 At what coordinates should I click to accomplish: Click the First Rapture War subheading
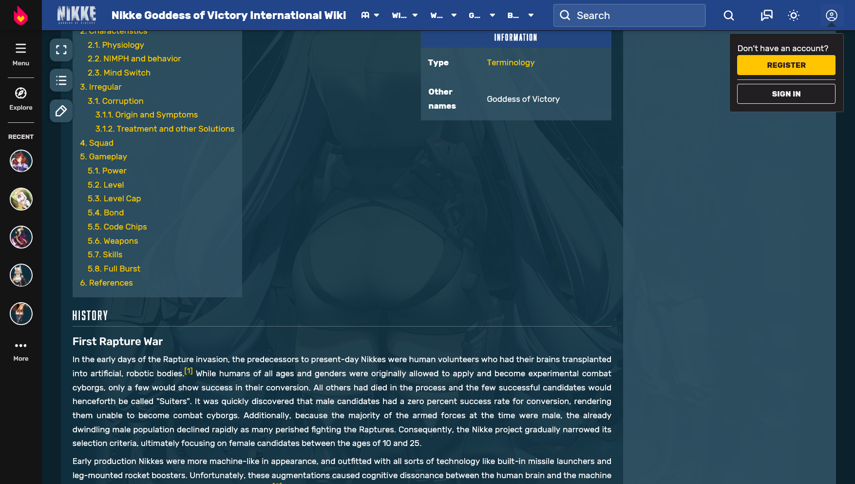[117, 342]
